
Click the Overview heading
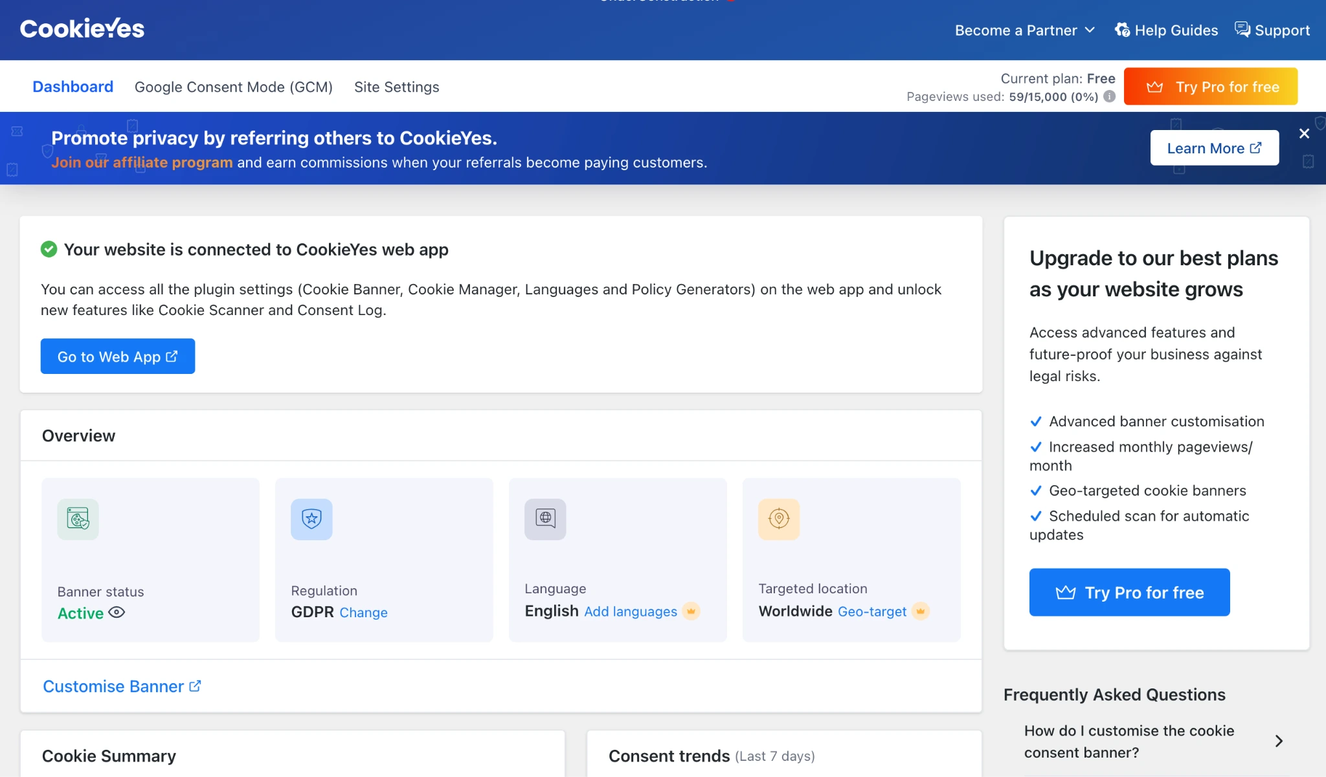pyautogui.click(x=78, y=435)
